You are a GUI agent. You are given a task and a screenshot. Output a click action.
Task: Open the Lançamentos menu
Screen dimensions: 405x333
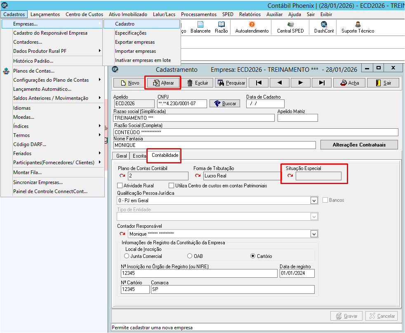[x=45, y=14]
